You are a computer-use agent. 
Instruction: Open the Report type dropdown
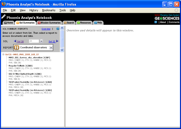(51, 48)
